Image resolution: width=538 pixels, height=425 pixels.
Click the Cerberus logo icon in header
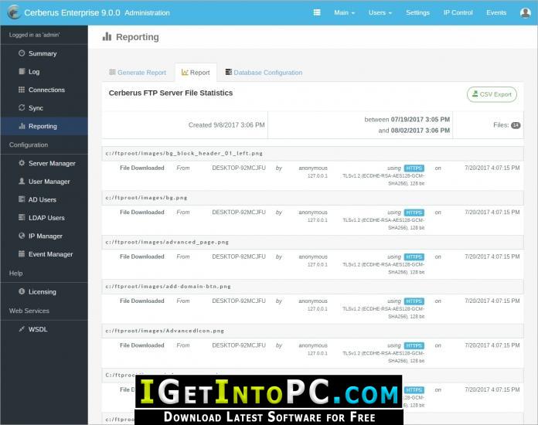pos(14,12)
